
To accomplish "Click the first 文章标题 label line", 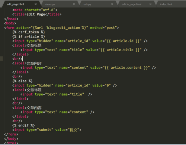I will [x=27, y=45].
